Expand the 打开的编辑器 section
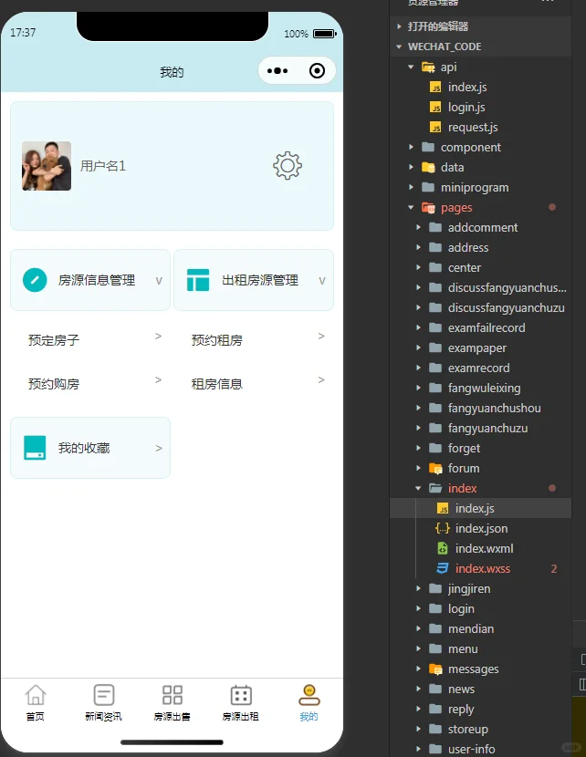Viewport: 586px width, 757px height. click(480, 26)
